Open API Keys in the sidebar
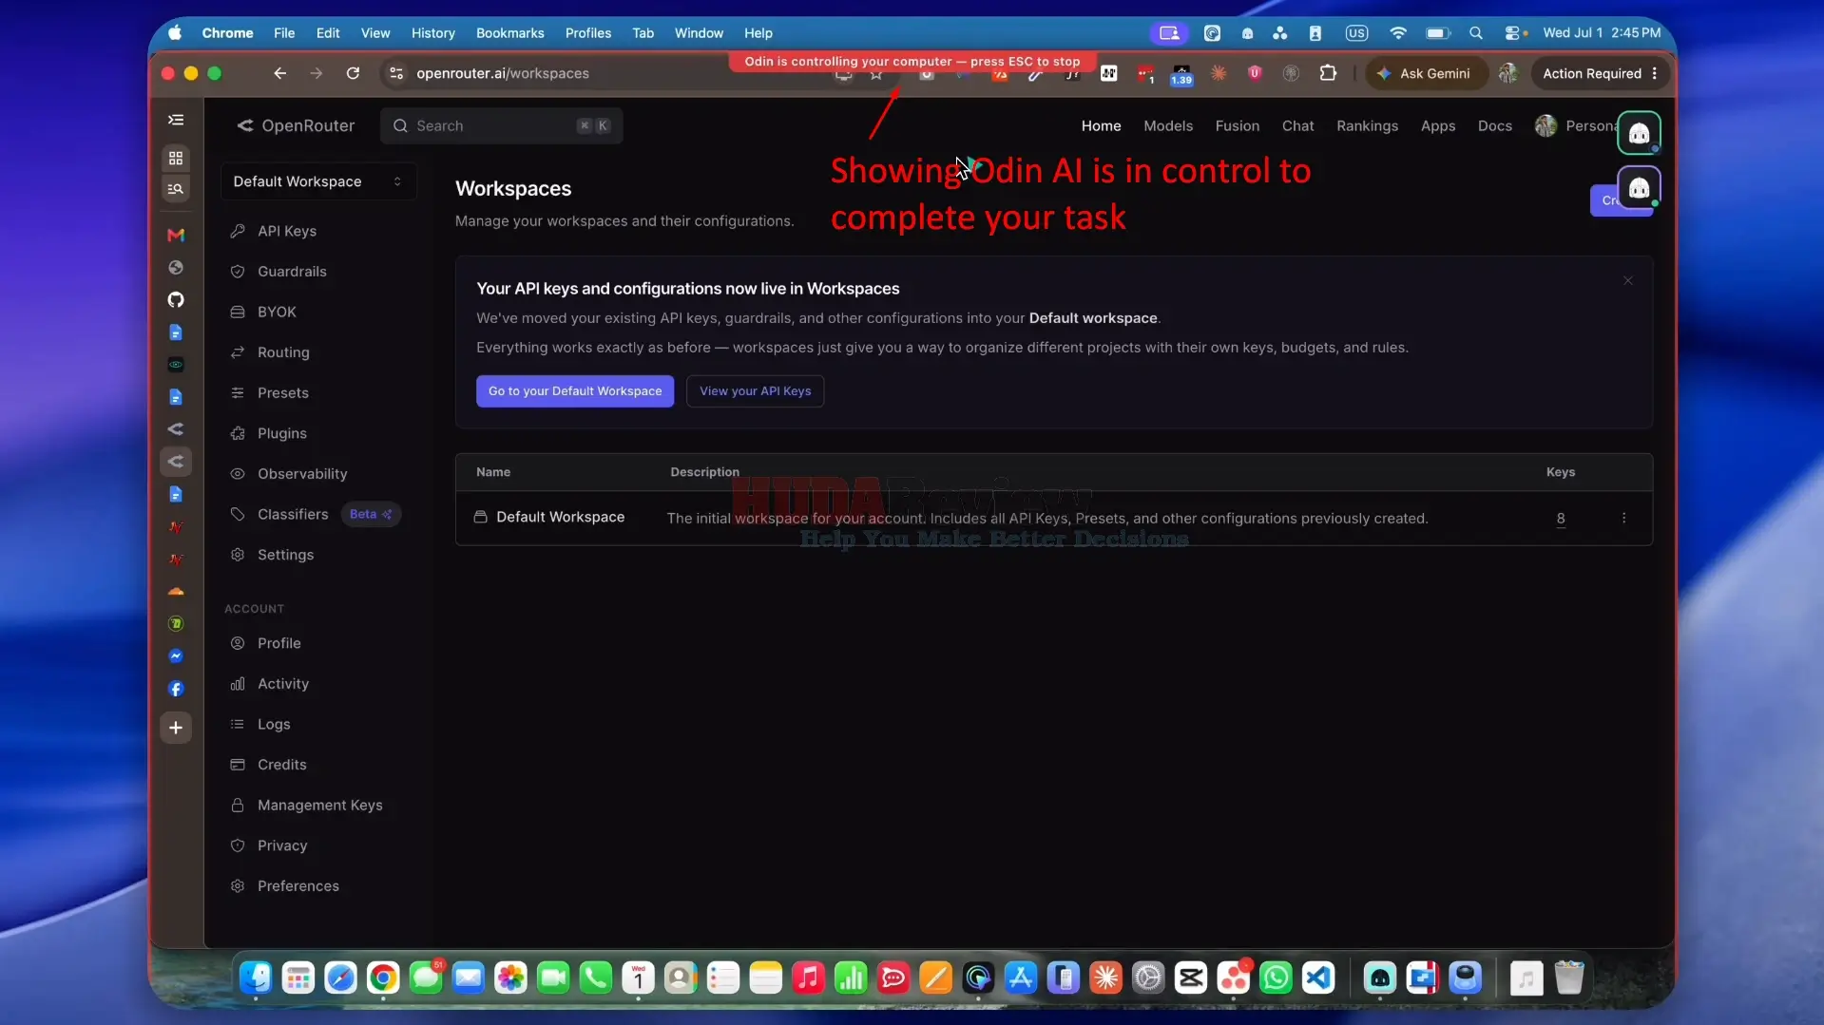Screen dimensions: 1824x1025 pyautogui.click(x=286, y=231)
